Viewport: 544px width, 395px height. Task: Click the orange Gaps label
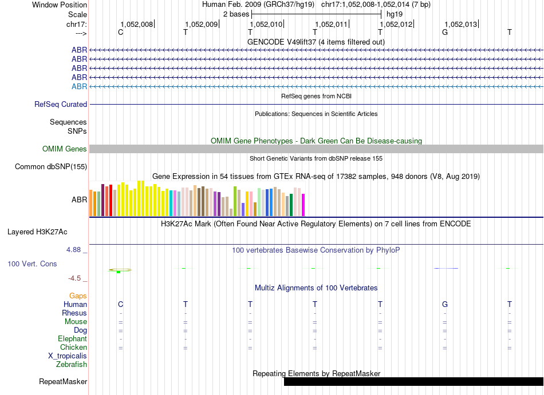(78, 296)
